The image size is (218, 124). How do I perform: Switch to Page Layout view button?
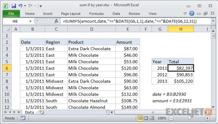pyautogui.click(x=146, y=118)
